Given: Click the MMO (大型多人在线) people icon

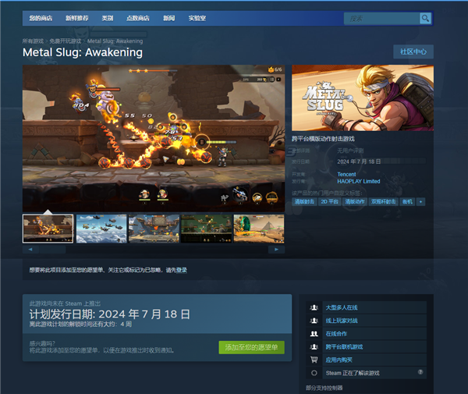Looking at the screenshot, I should click(x=314, y=307).
